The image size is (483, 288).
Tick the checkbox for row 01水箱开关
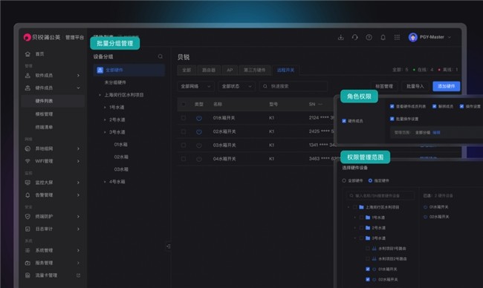coord(184,118)
